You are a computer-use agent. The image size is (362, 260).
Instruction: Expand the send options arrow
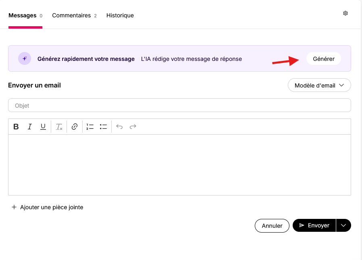[343, 225]
